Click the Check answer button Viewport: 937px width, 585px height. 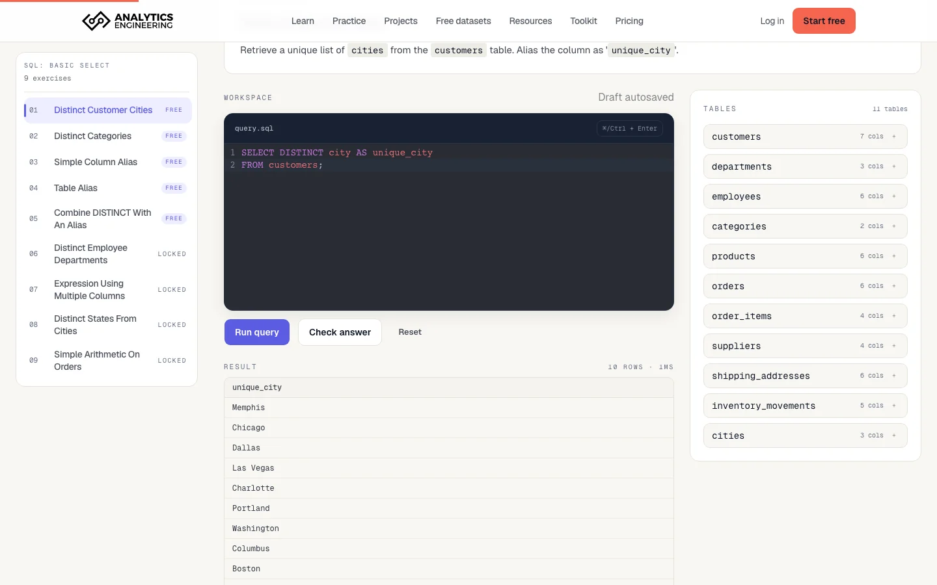(340, 332)
